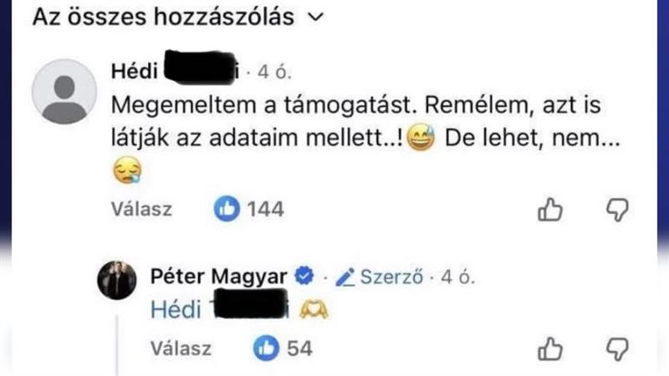
Task: View the 144 reactions count
Action: tap(265, 211)
